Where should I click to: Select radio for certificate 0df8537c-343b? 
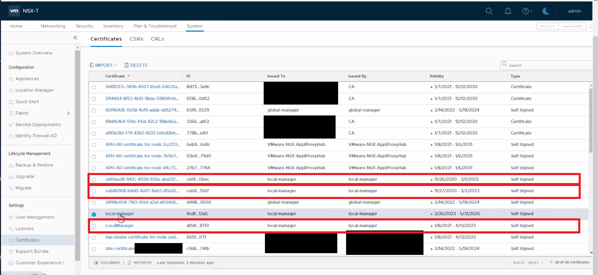click(94, 87)
